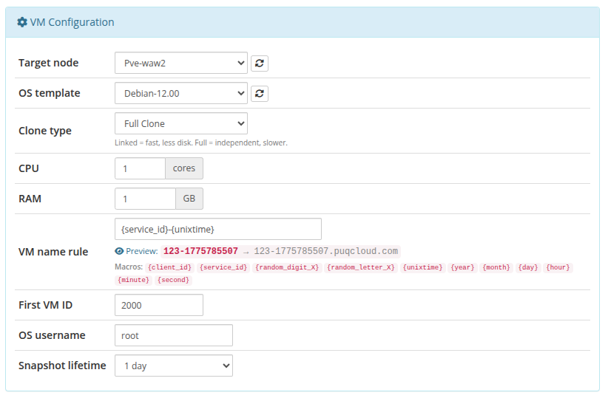Insert the {hour} macro
Screen dimensions: 608x398
pyautogui.click(x=558, y=267)
